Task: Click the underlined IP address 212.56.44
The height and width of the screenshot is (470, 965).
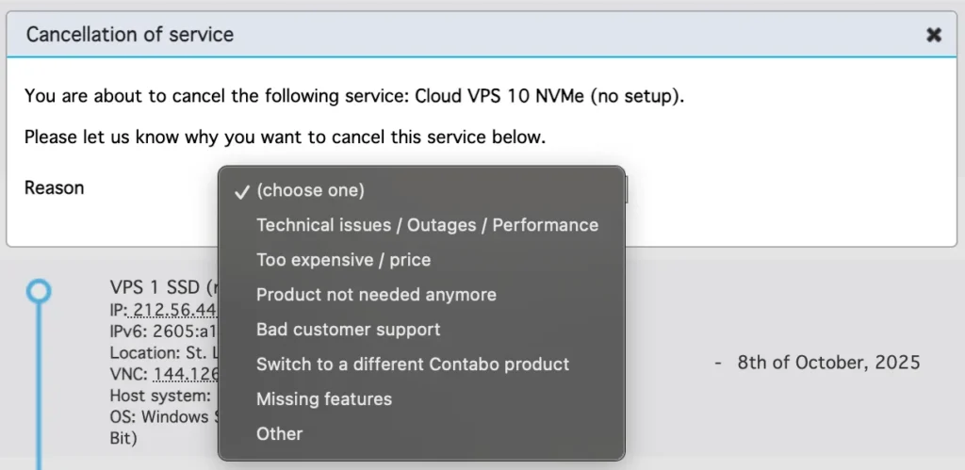Action: [174, 311]
